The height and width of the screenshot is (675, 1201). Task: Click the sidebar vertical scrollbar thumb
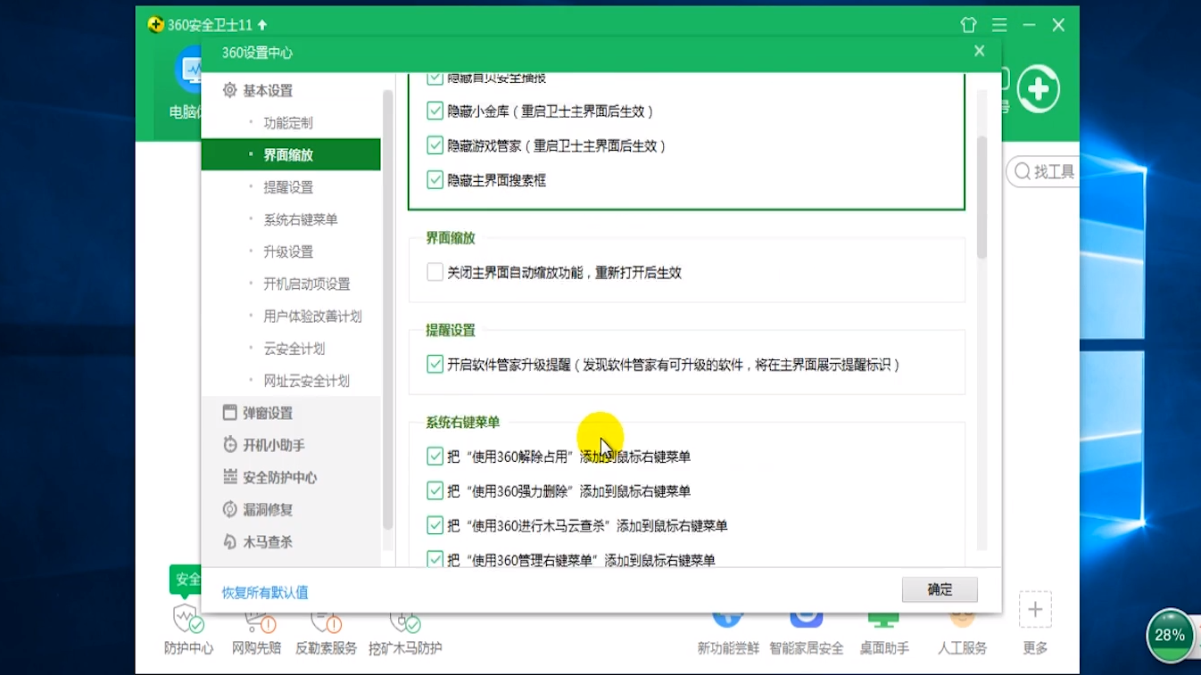pos(387,309)
